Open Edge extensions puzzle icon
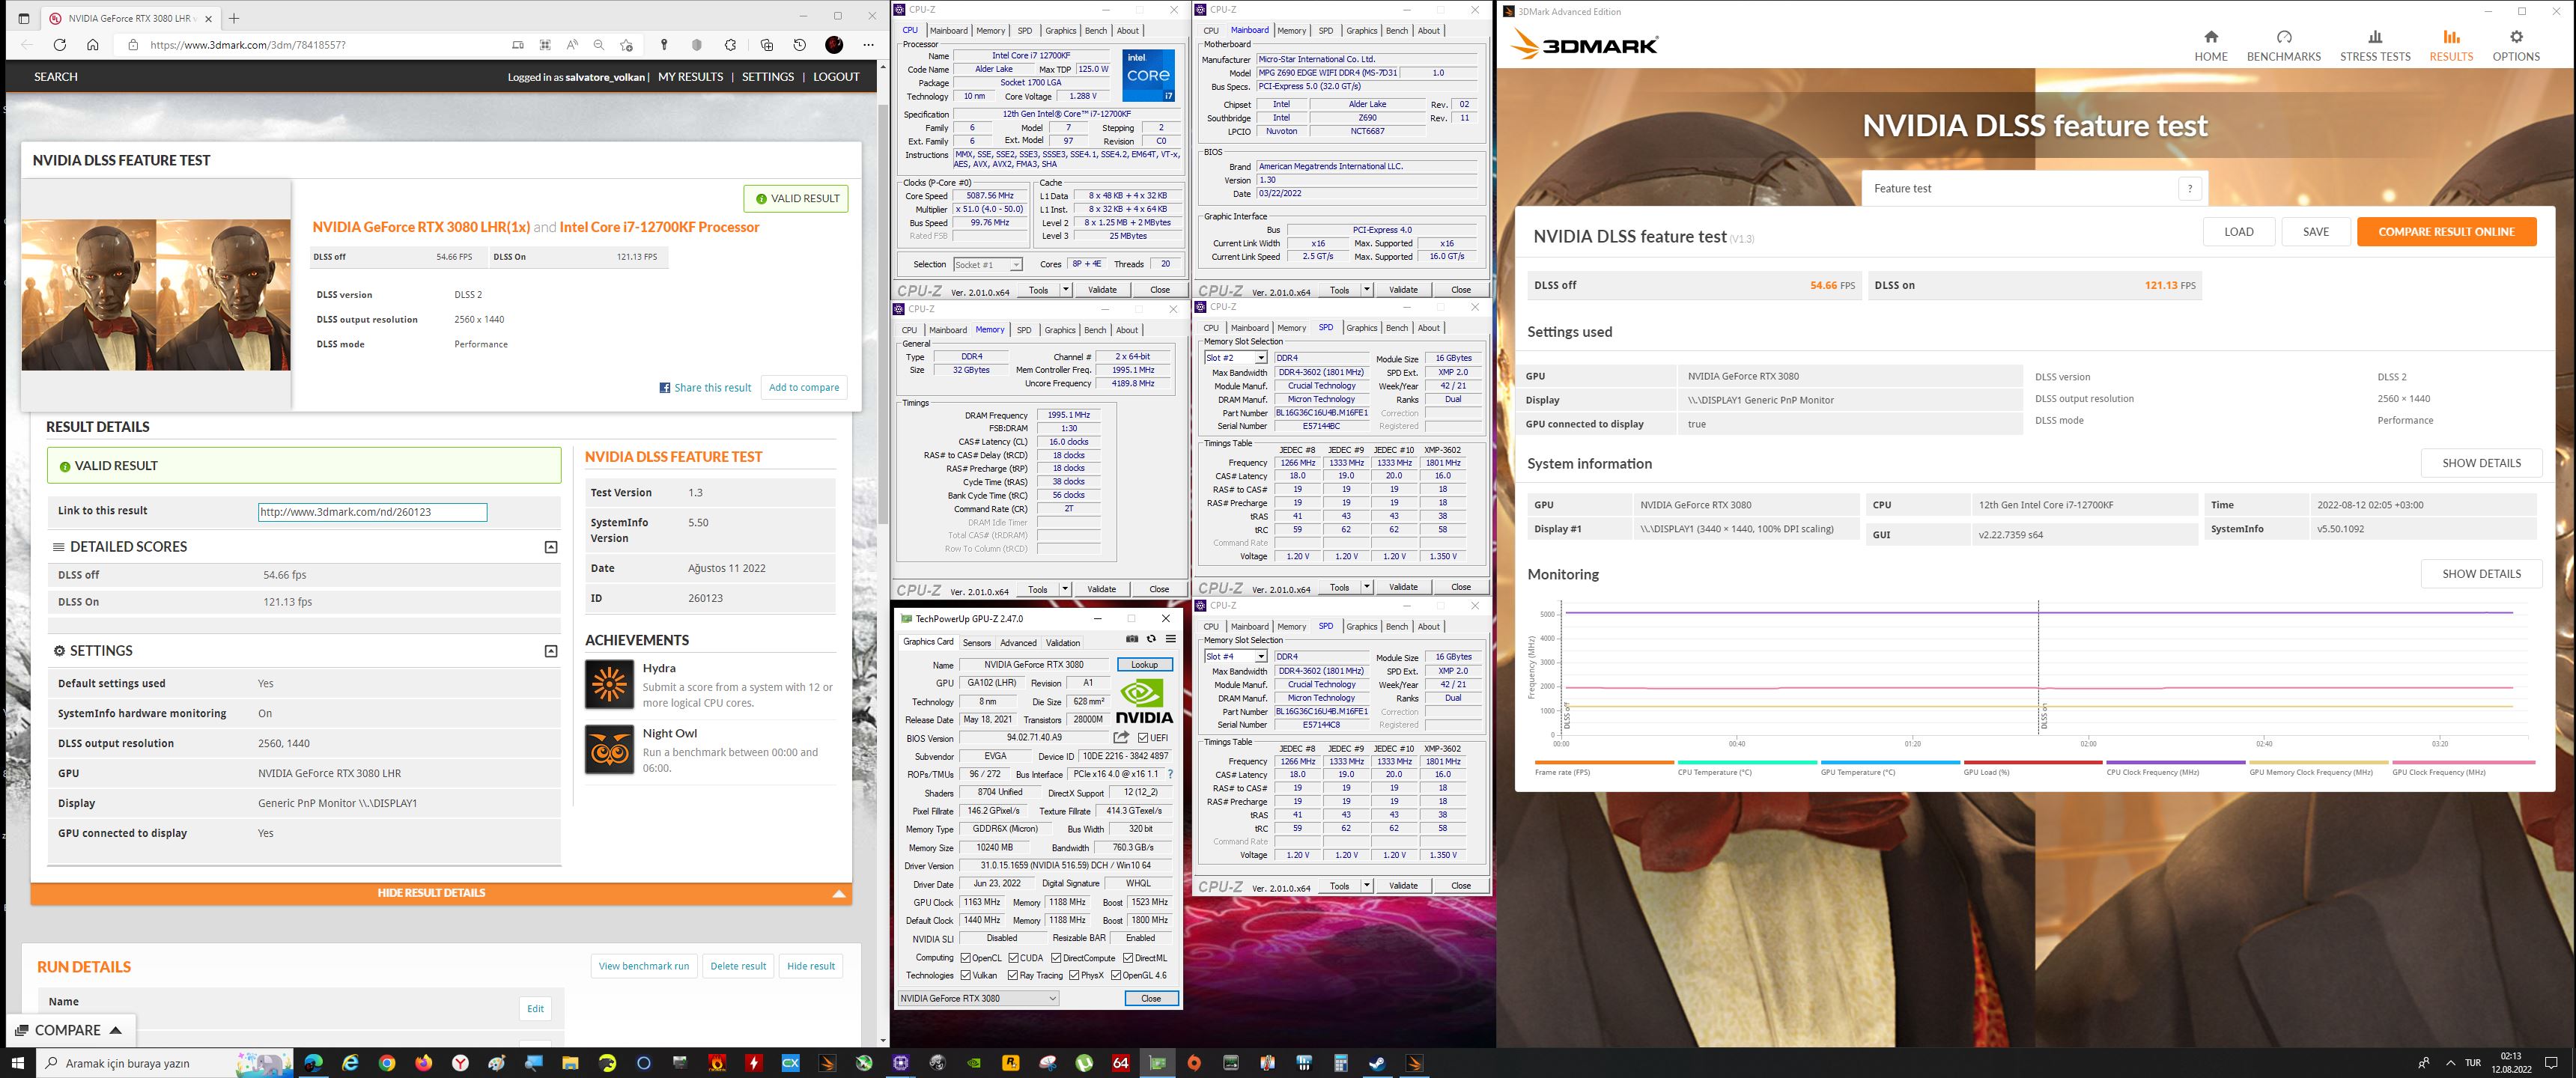Viewport: 2576px width, 1078px height. (x=731, y=45)
